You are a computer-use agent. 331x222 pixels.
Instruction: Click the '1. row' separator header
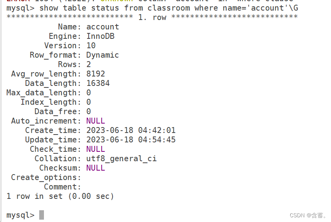click(152, 17)
